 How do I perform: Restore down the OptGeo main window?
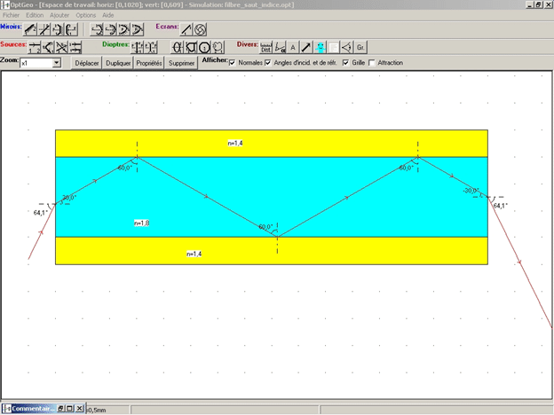pyautogui.click(x=538, y=4)
